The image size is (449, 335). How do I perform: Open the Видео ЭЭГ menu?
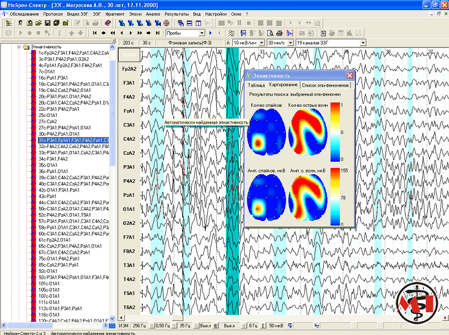(77, 14)
